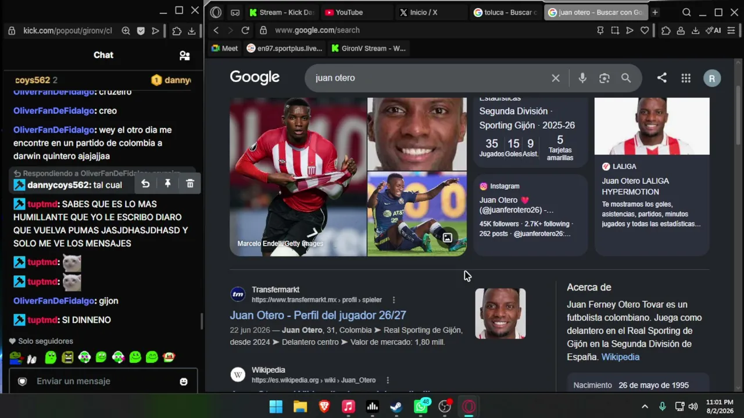Switch to the Stream - Kick tab
The width and height of the screenshot is (744, 418).
pos(282,12)
